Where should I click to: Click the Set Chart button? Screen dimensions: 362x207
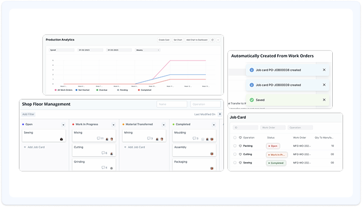(x=178, y=40)
